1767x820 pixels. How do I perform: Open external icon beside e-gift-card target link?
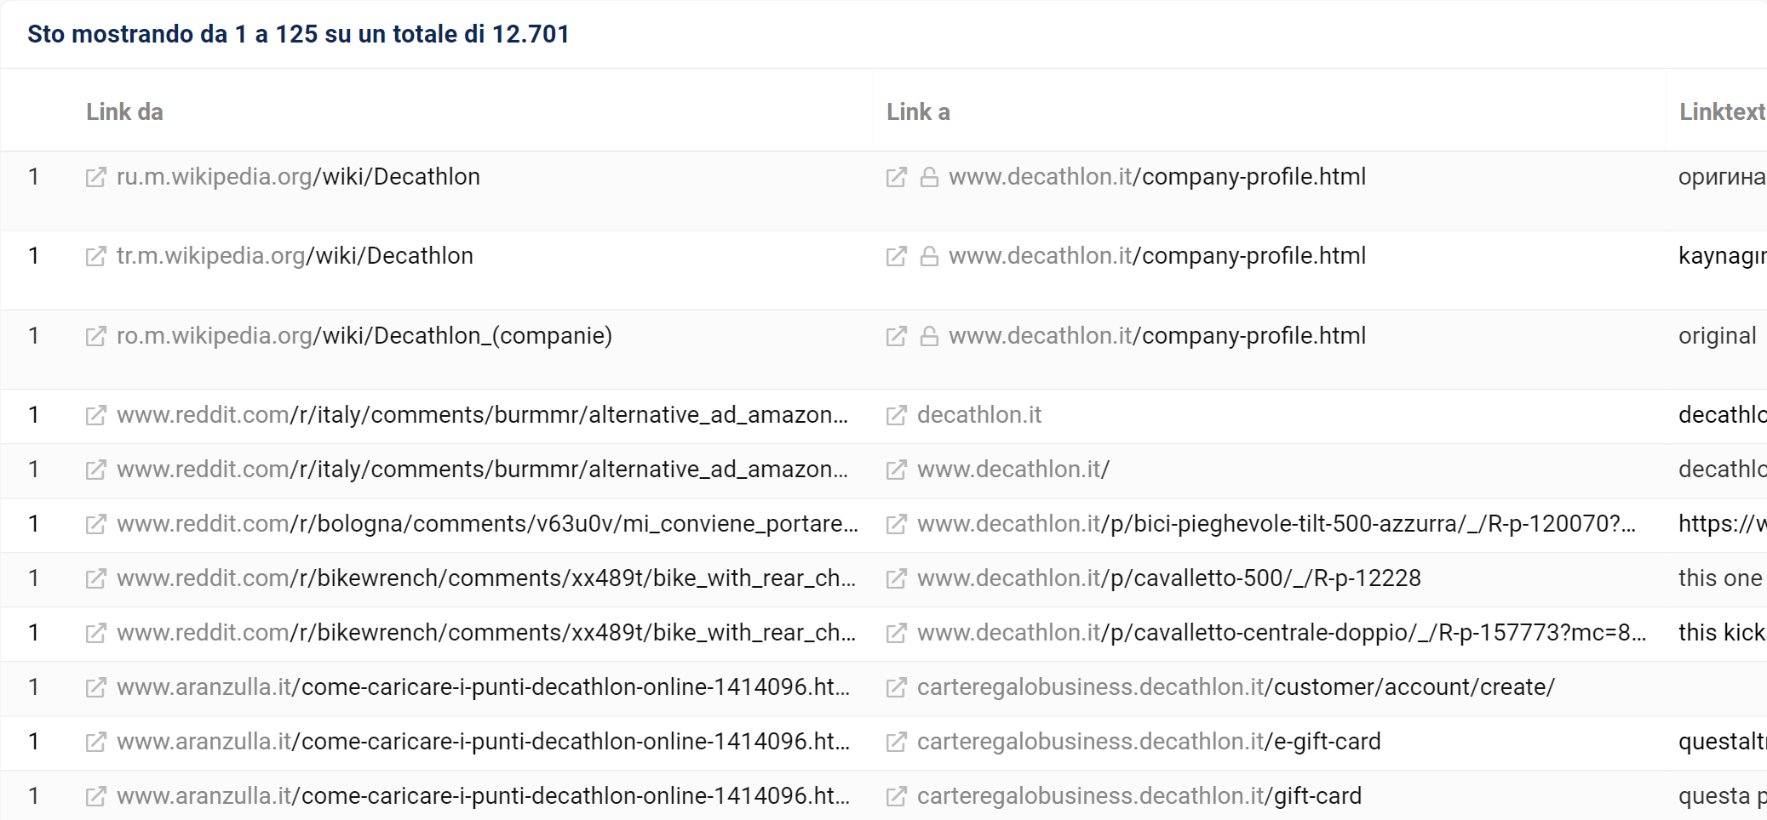(896, 742)
